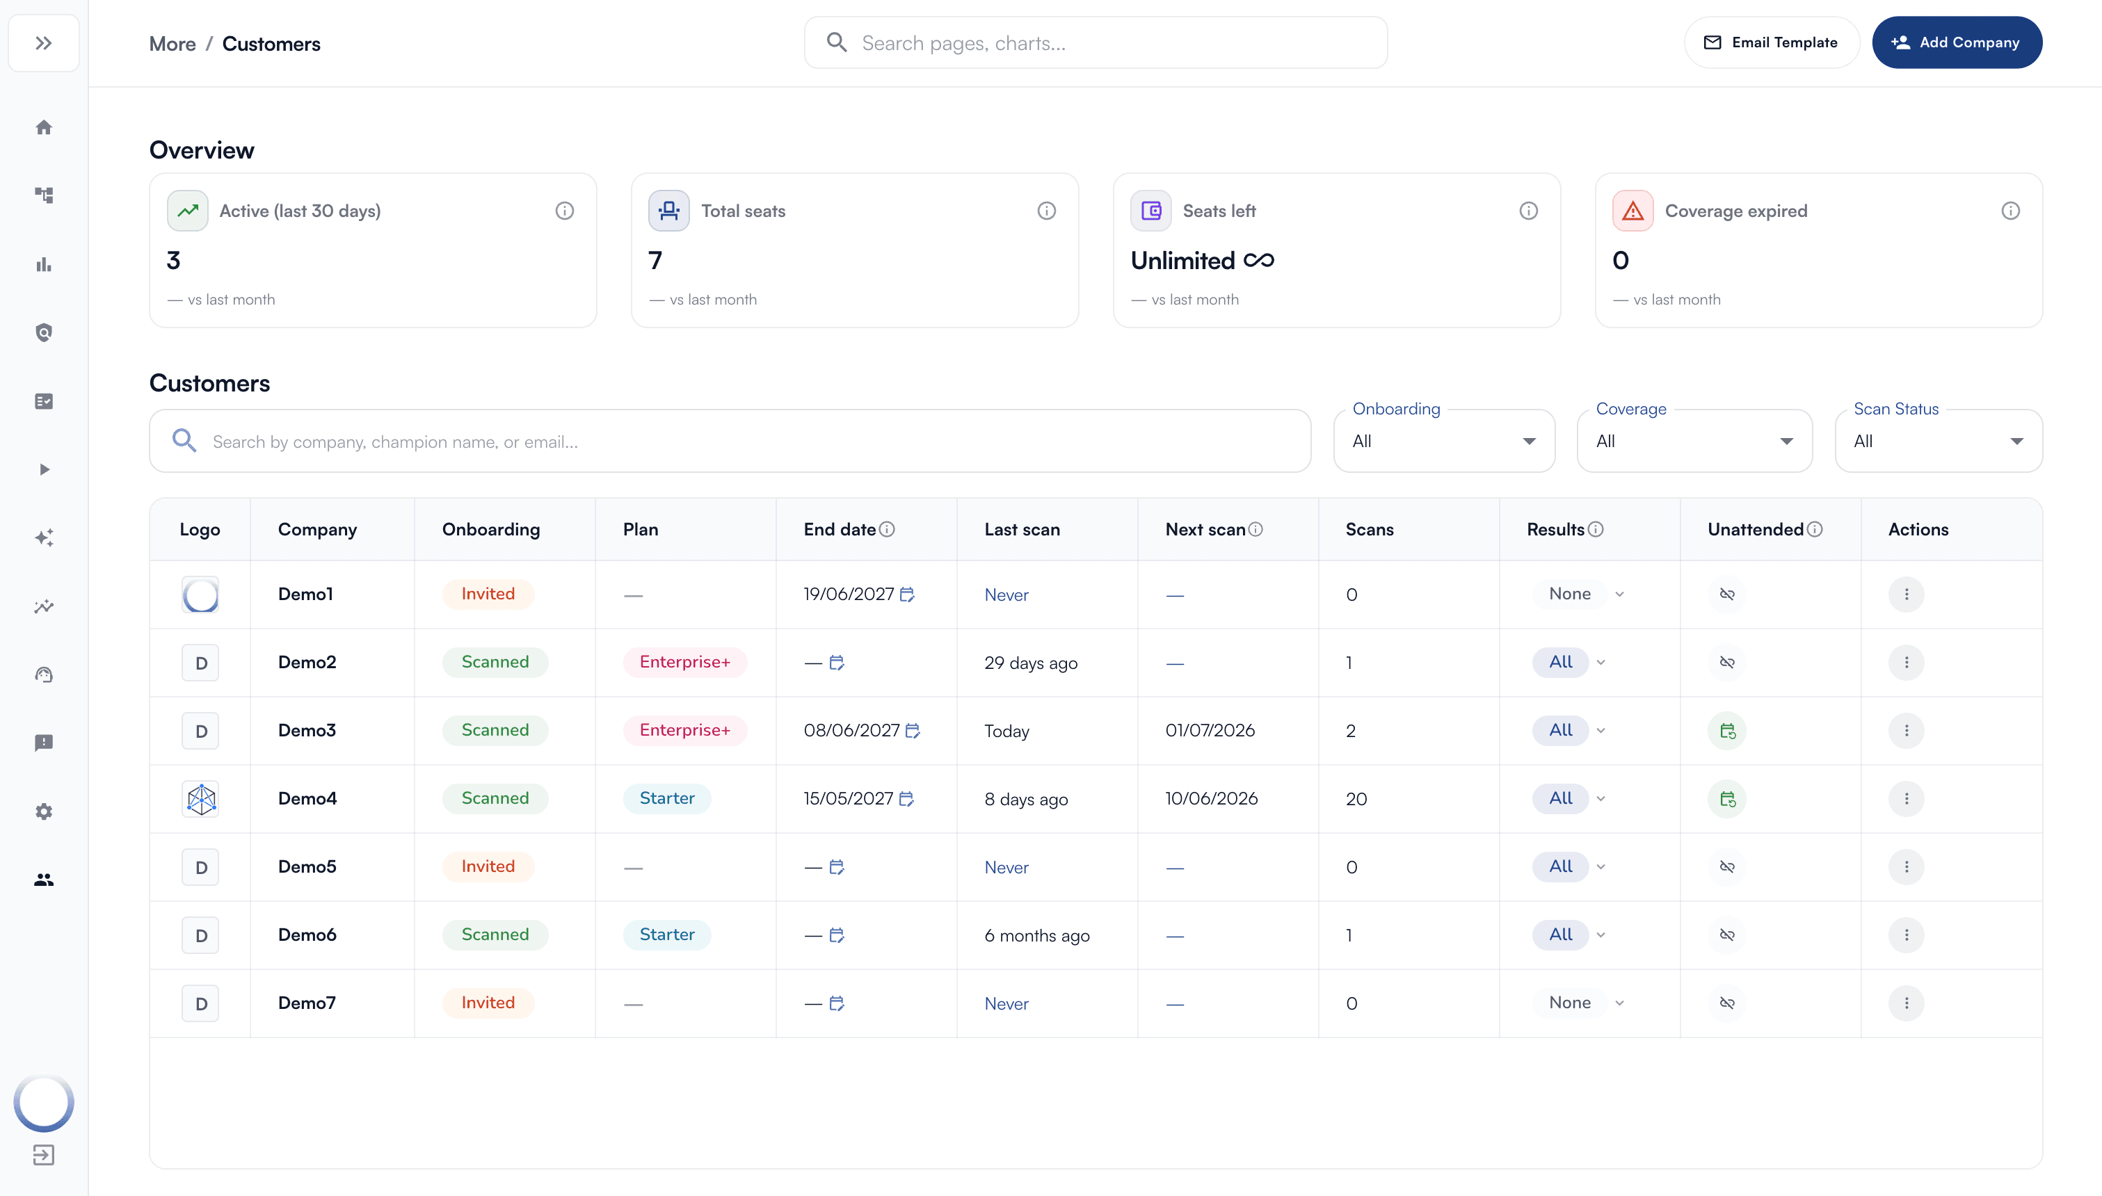
Task: Open the checklist sidebar icon
Action: pyautogui.click(x=44, y=401)
